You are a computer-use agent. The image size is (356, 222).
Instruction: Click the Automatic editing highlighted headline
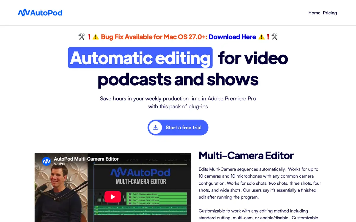coord(140,58)
